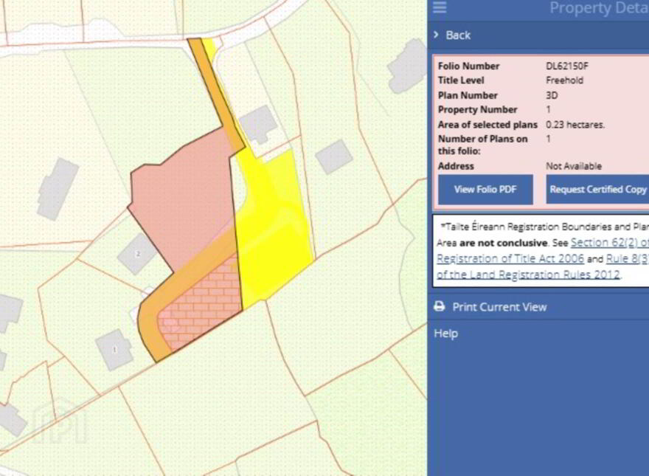
Task: Click the building labelled 1 on map
Action: coord(114,350)
